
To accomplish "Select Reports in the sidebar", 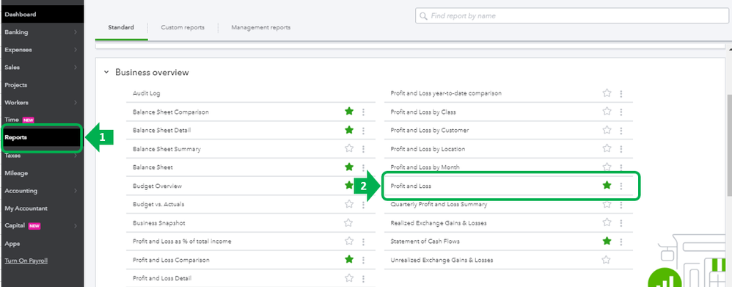I will [42, 137].
